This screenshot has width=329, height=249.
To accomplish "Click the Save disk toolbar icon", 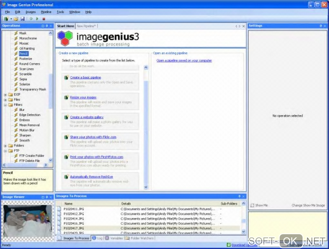I will (x=22, y=19).
